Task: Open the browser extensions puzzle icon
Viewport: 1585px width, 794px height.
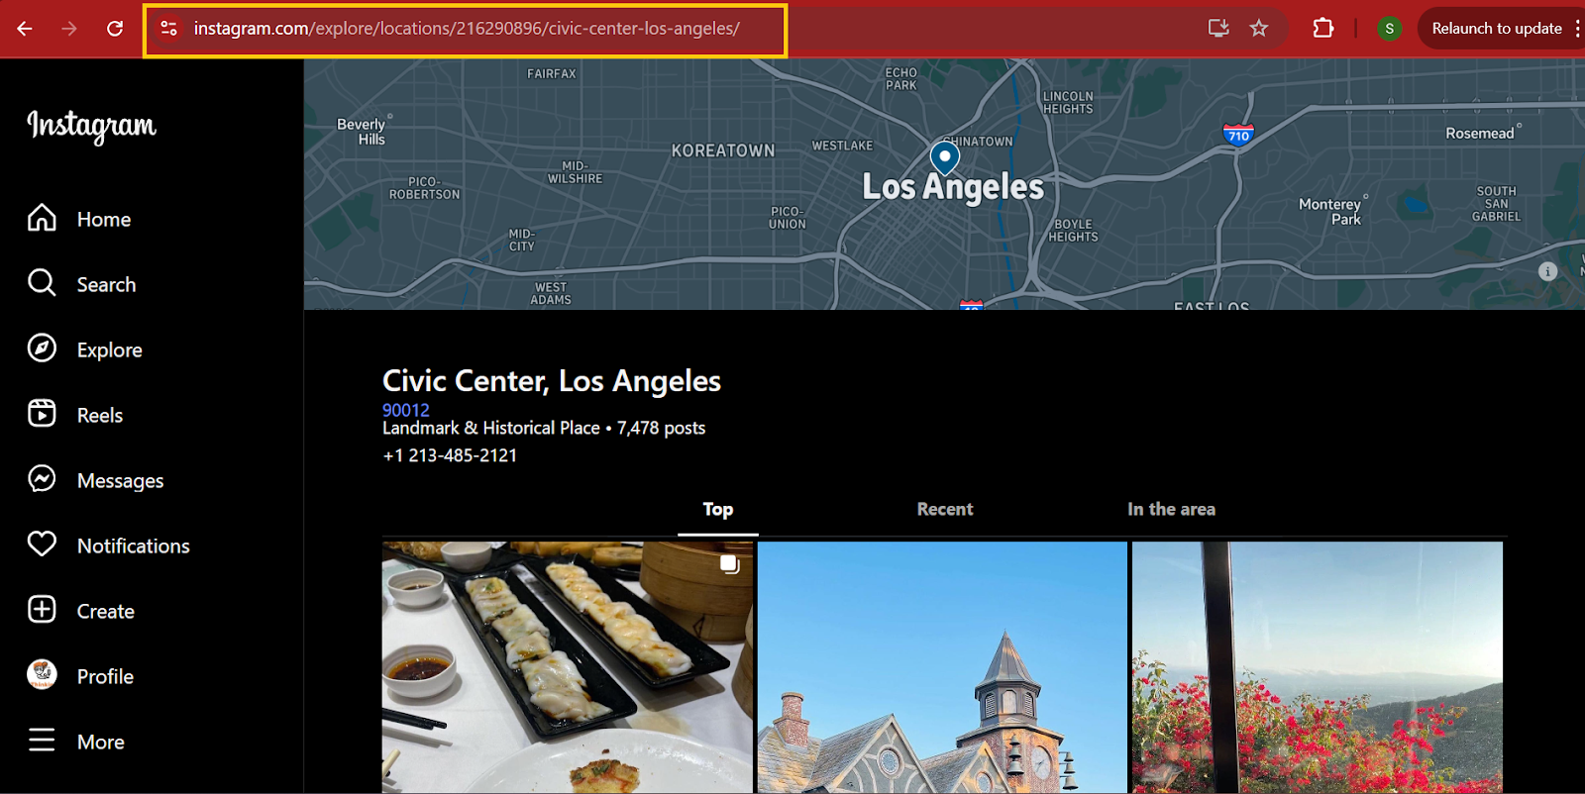Action: (1323, 28)
